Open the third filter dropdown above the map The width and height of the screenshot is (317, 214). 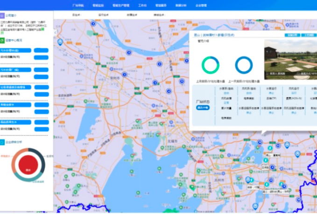(131, 15)
